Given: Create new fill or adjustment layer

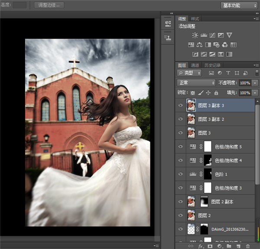Looking at the screenshot, I should tap(220, 246).
